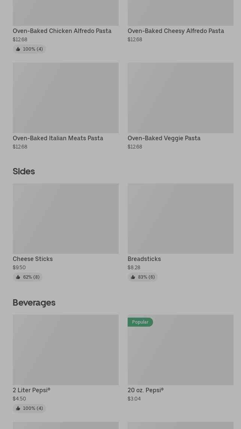This screenshot has height=429, width=241.
Task: Open Oven-Baked Cheesy Alfredo Pasta title link
Action: click(176, 31)
